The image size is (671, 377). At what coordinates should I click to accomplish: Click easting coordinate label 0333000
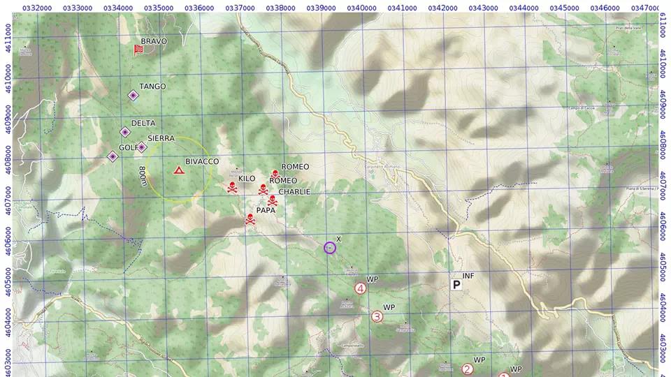pyautogui.click(x=78, y=8)
